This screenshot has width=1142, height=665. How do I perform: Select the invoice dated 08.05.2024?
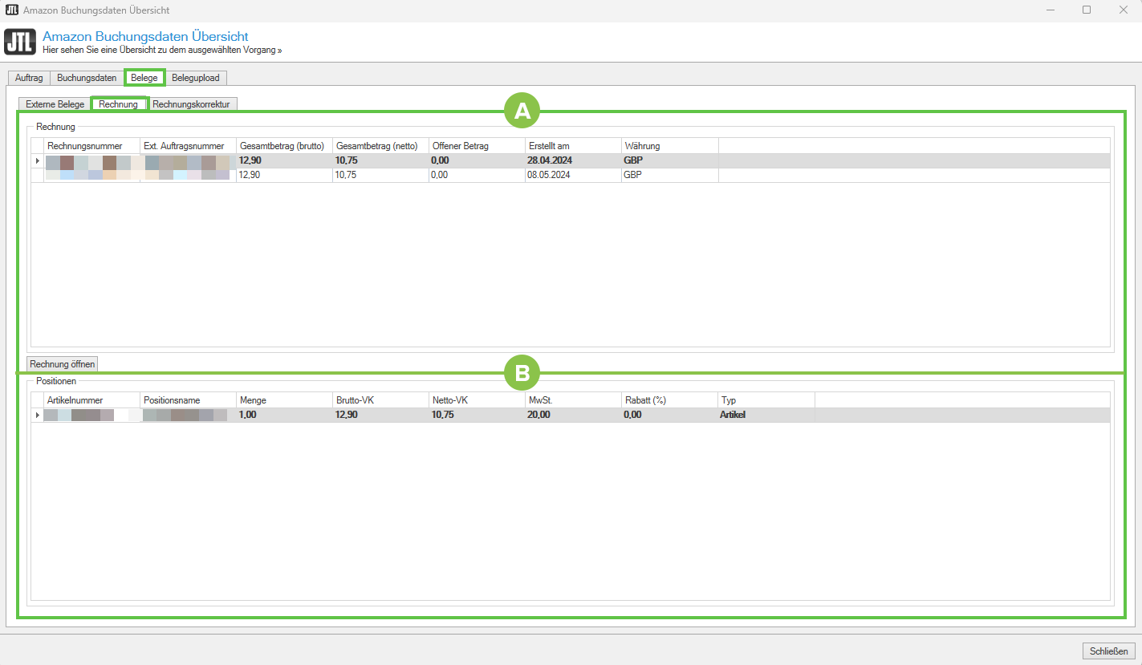pyautogui.click(x=549, y=175)
